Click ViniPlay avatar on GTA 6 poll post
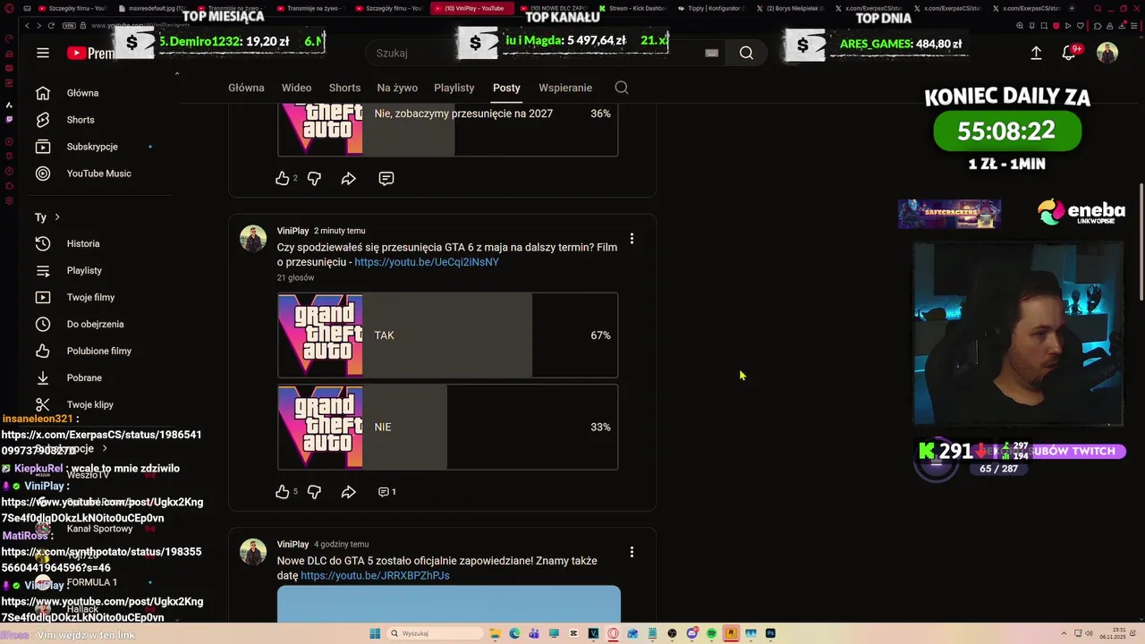 tap(253, 239)
